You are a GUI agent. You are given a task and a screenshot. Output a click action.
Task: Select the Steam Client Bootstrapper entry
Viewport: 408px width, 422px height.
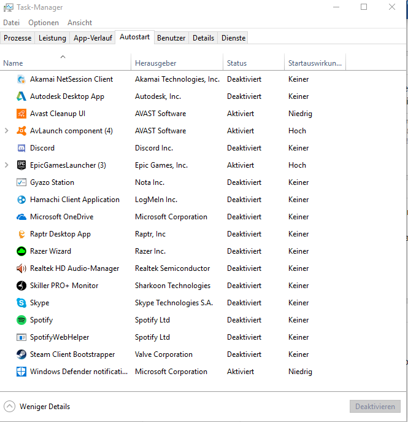click(72, 354)
